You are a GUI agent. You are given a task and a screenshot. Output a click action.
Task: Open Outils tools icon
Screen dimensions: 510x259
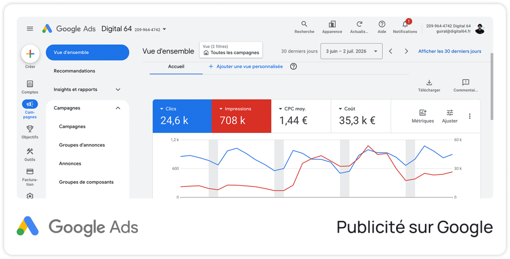(30, 151)
